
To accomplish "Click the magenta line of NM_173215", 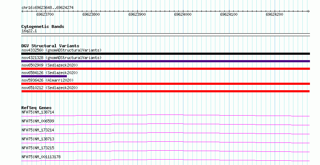I will pos(165,151).
